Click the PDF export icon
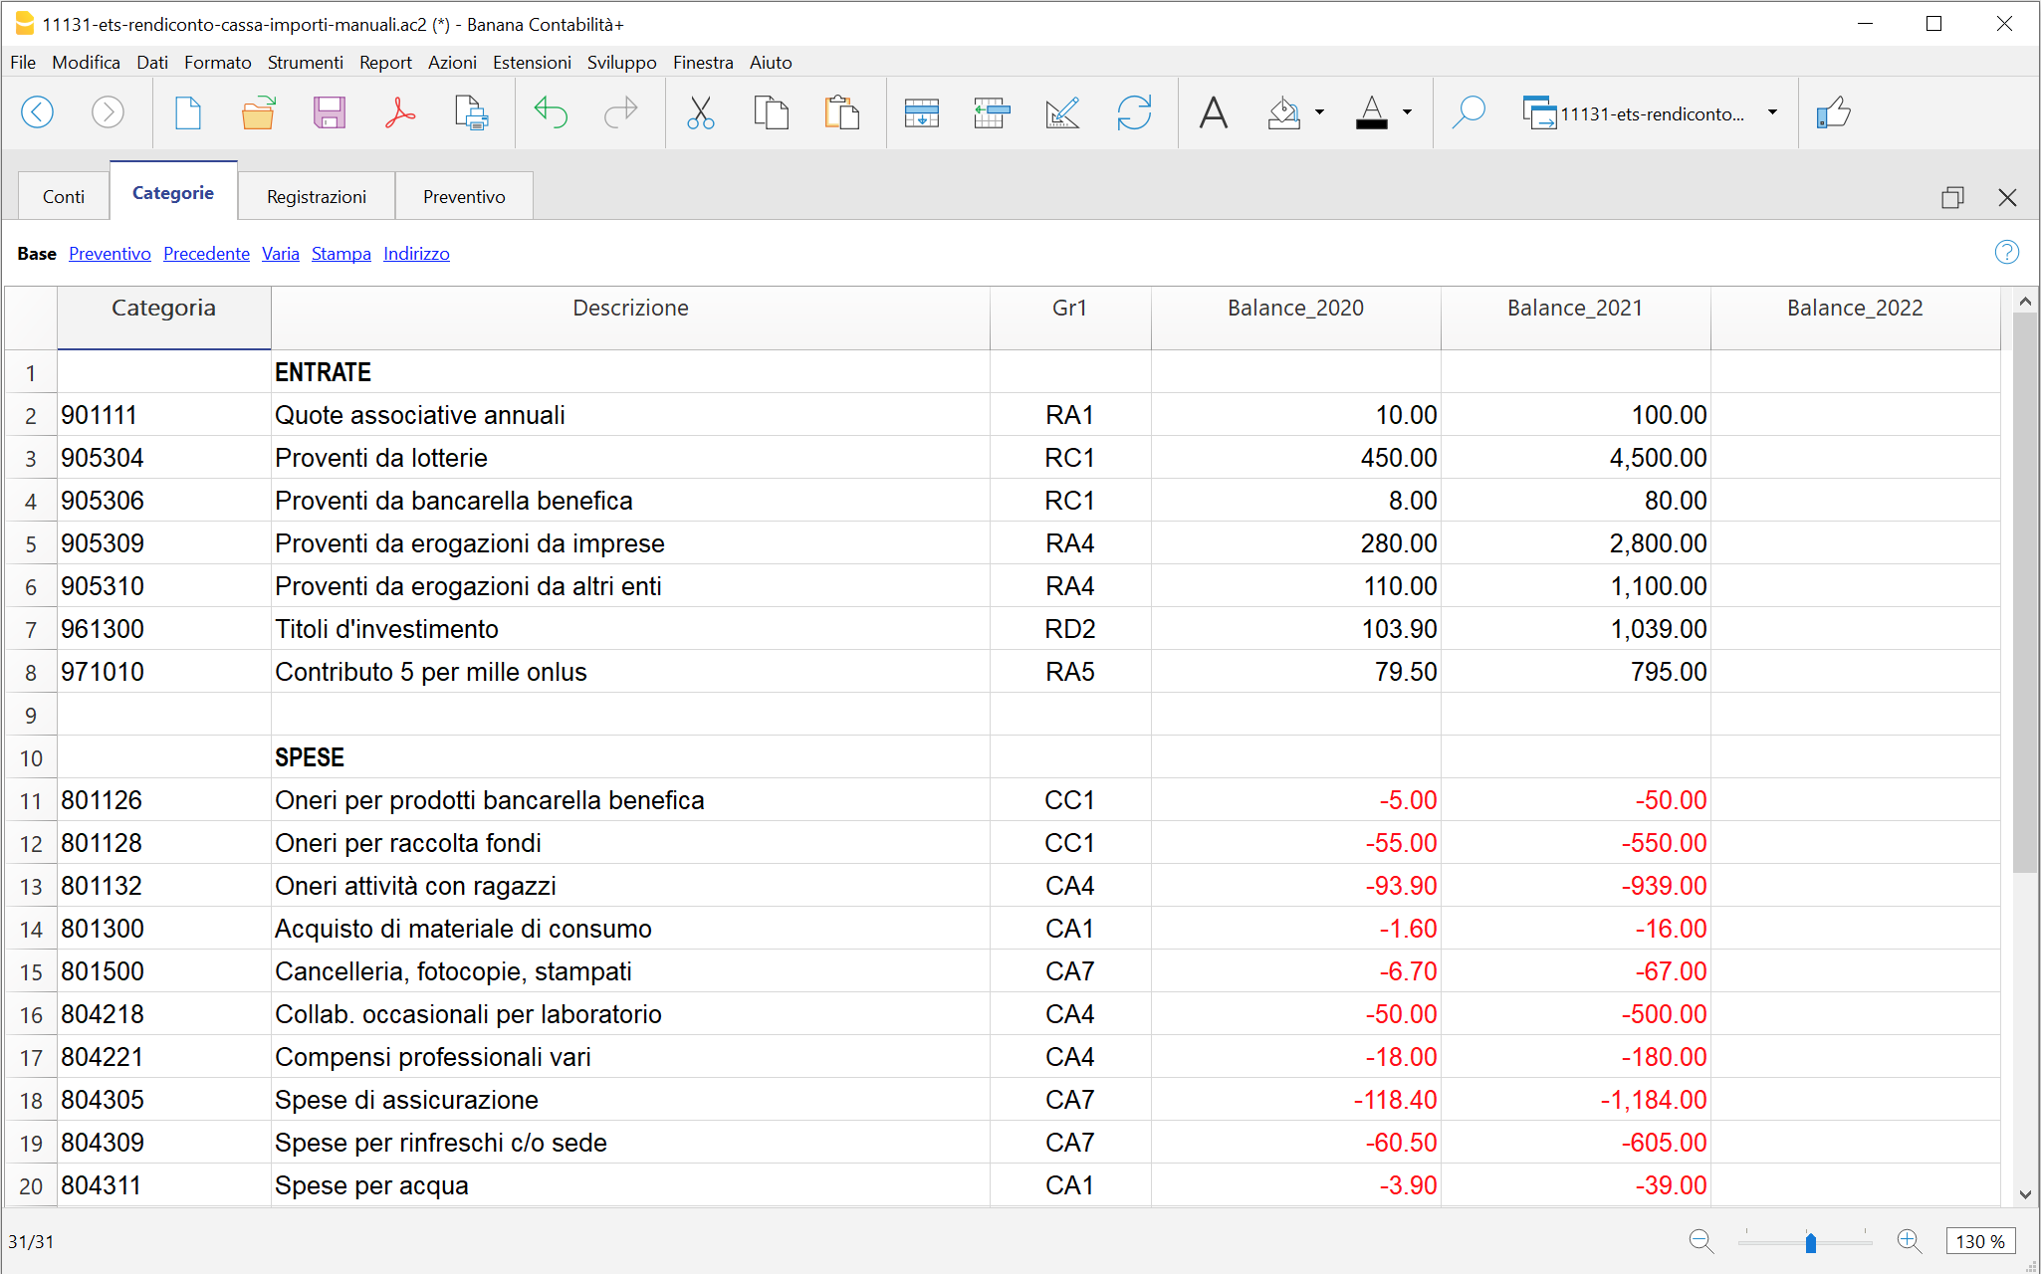Screen dimensions: 2041x1274 pyautogui.click(x=399, y=112)
